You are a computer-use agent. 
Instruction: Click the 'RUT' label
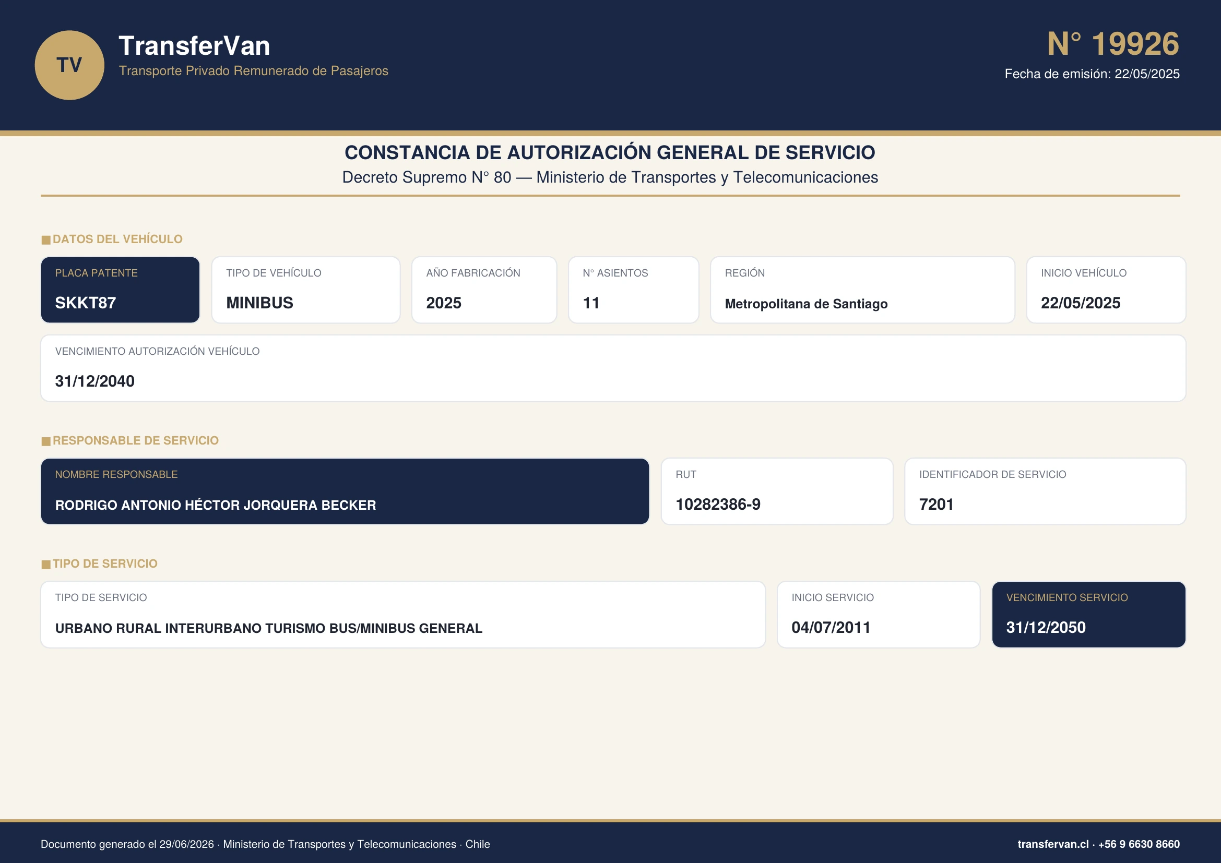coord(685,474)
